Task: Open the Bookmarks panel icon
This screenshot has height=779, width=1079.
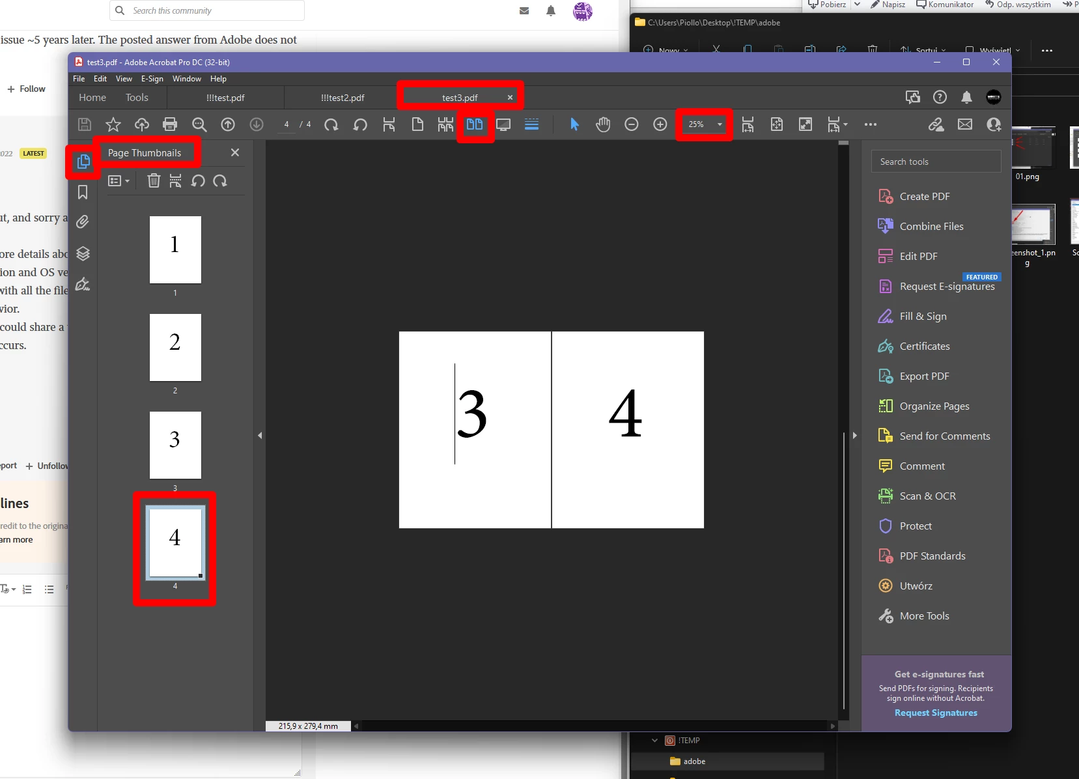Action: click(x=83, y=192)
